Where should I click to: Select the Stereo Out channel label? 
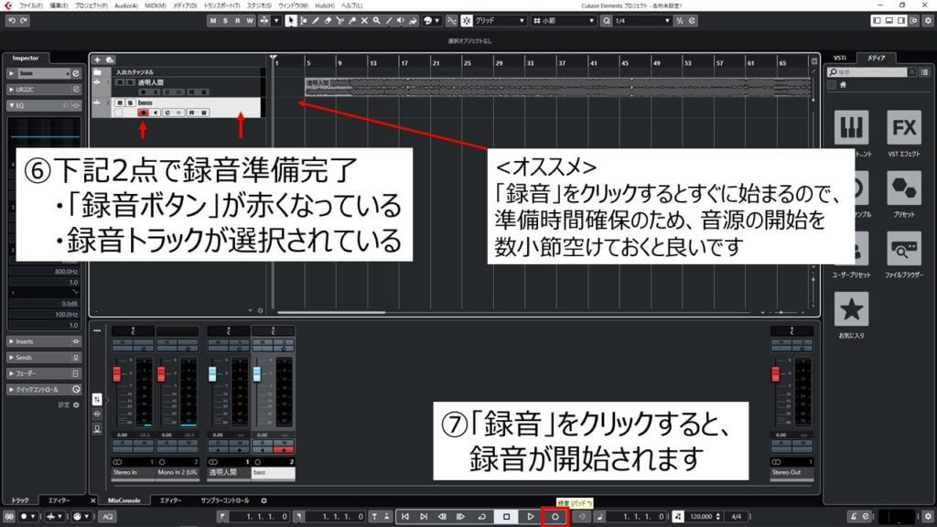[x=792, y=473]
